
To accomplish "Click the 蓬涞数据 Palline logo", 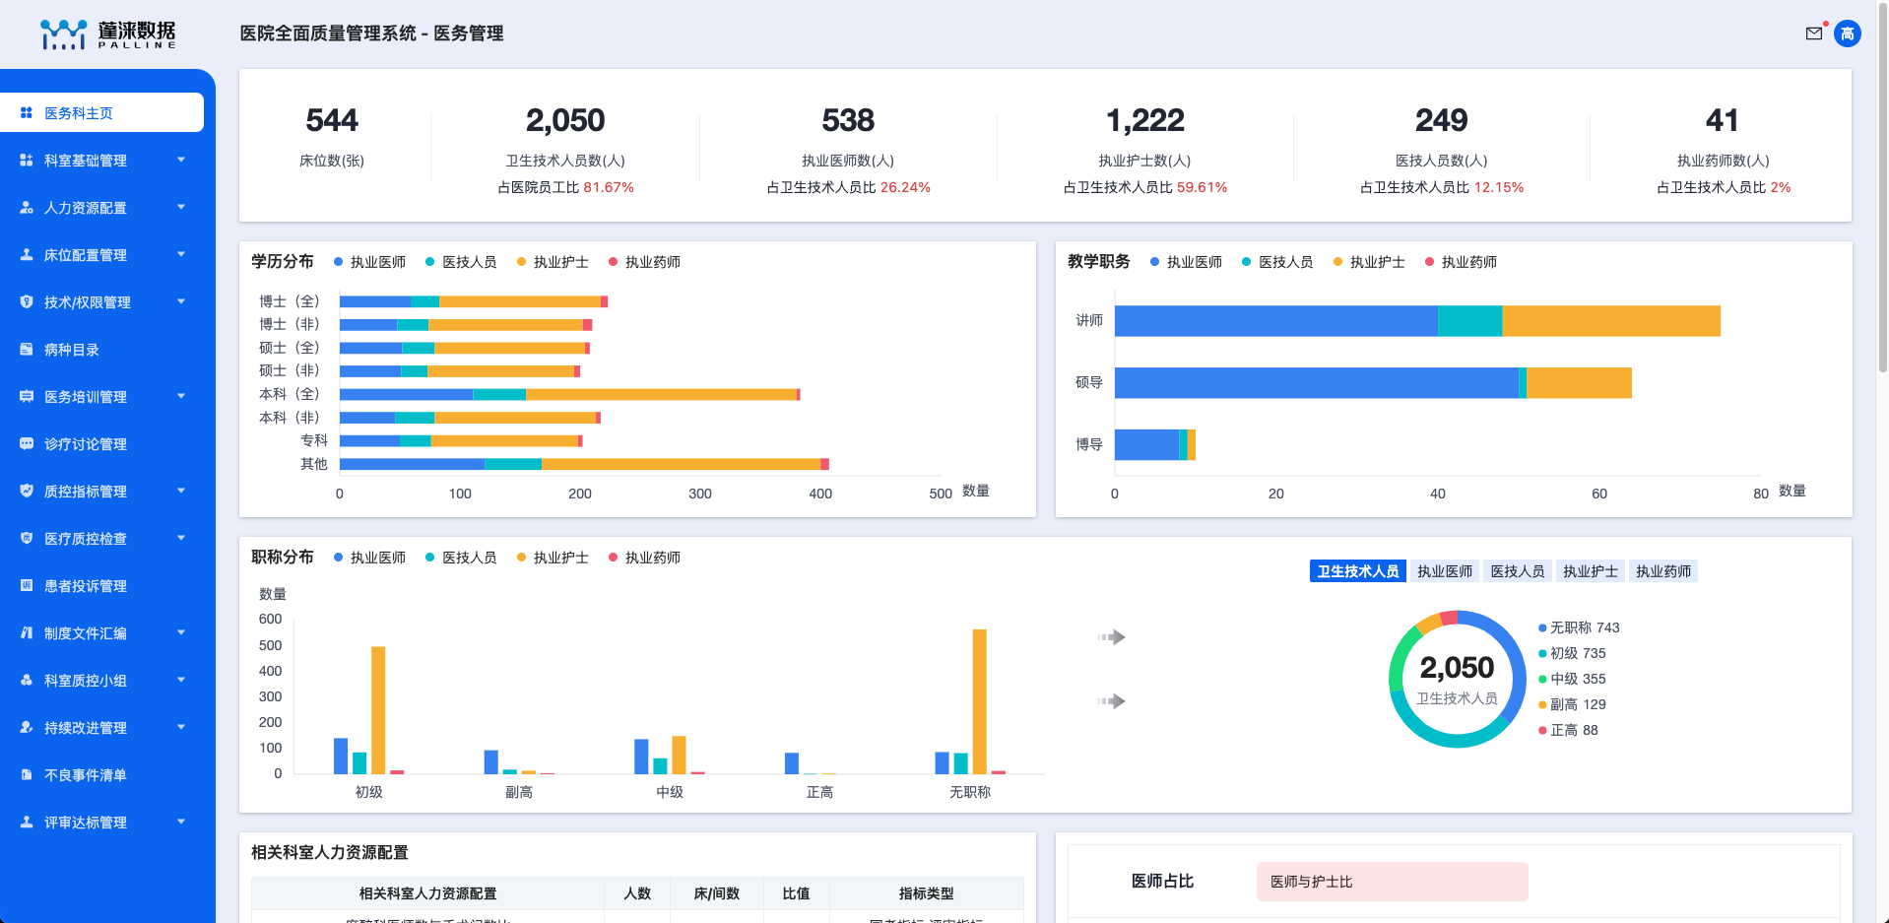I will pyautogui.click(x=108, y=34).
